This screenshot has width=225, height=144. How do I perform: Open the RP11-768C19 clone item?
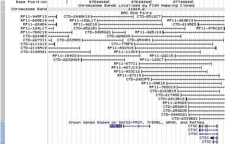[x=34, y=32]
